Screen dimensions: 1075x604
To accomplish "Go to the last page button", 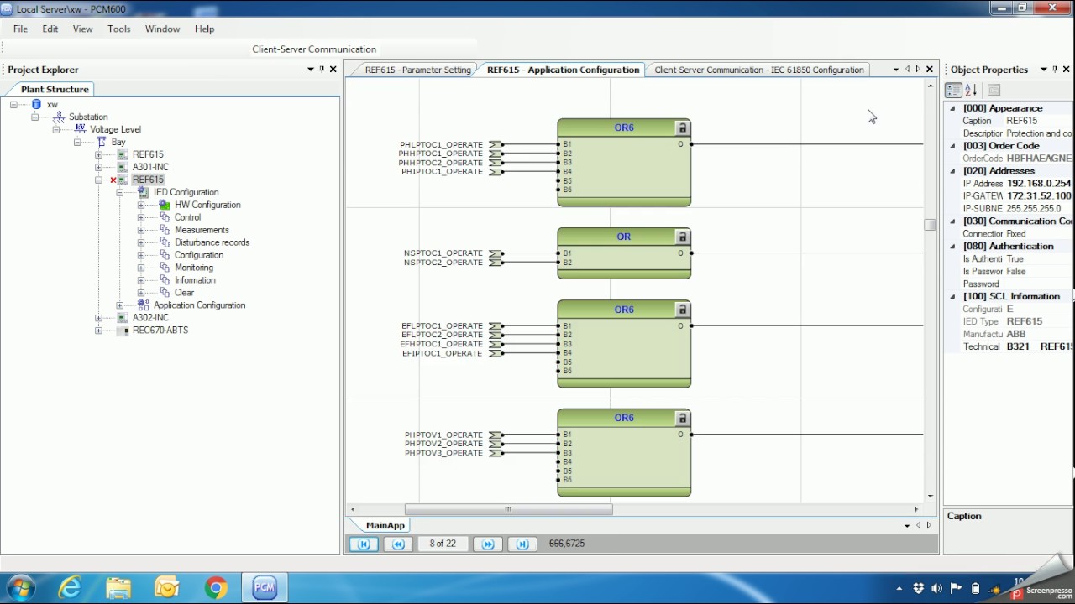I will pyautogui.click(x=522, y=544).
